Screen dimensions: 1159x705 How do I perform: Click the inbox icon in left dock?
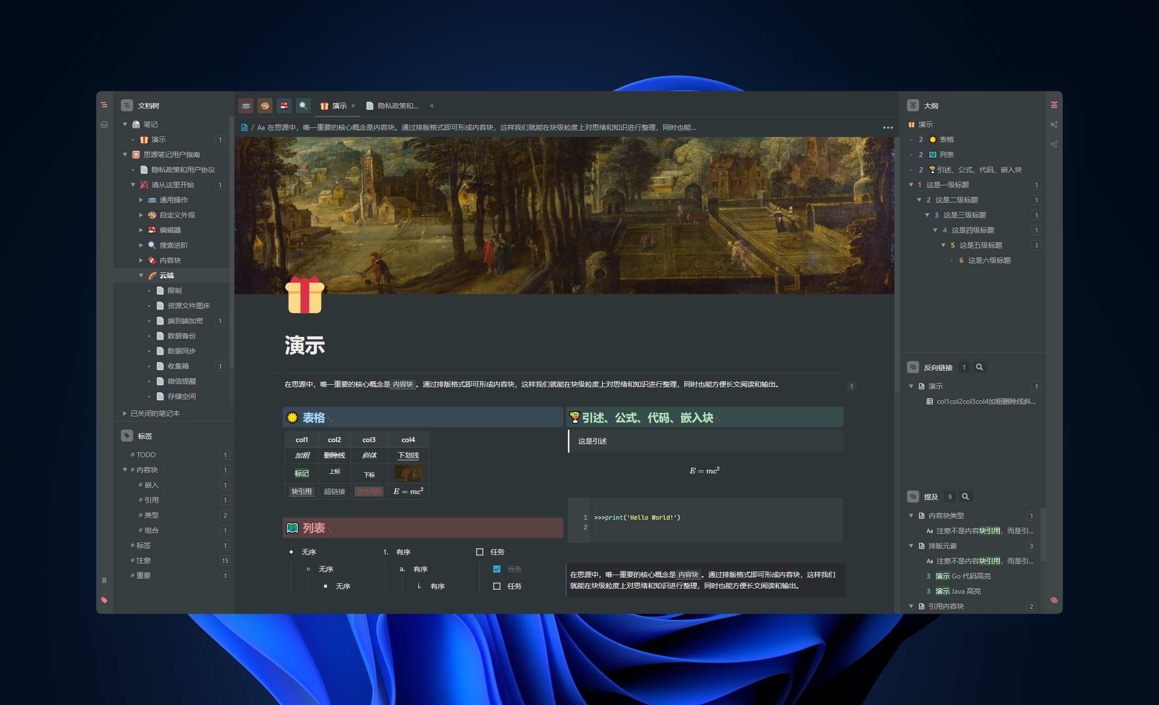[104, 124]
